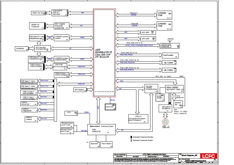Screen dimensions: 234x165
Task: Click the LPDDR5 TDB block on ChannelB
Action: click(164, 26)
